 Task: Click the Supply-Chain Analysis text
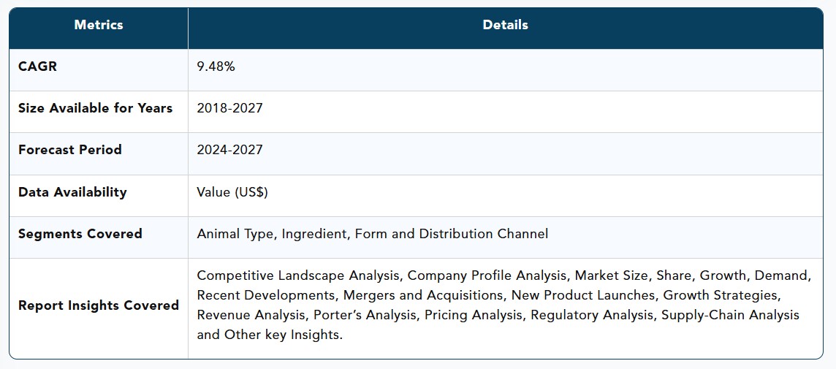[731, 315]
